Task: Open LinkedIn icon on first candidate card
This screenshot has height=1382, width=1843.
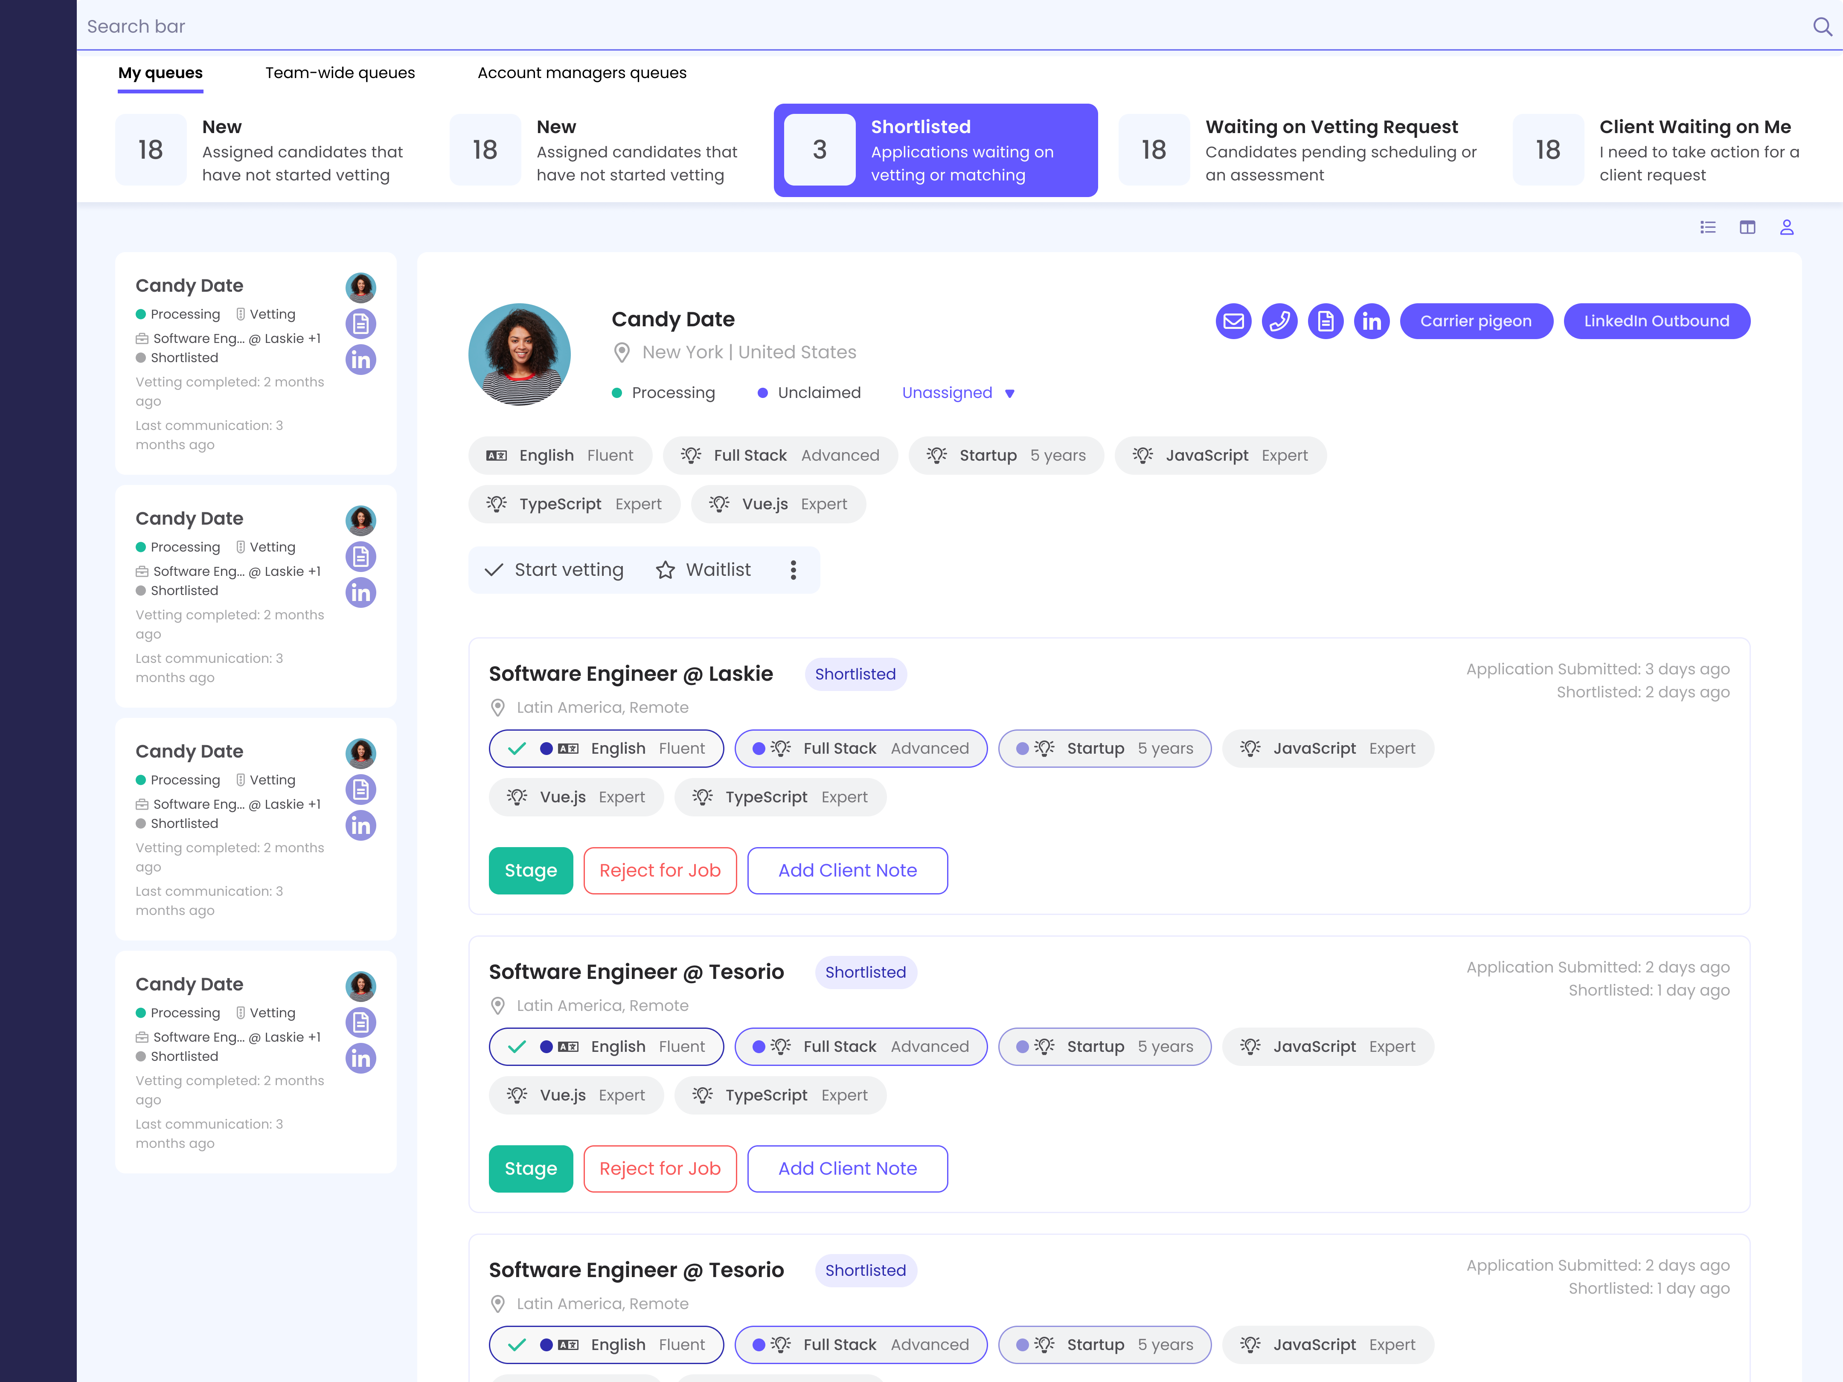Action: 361,360
